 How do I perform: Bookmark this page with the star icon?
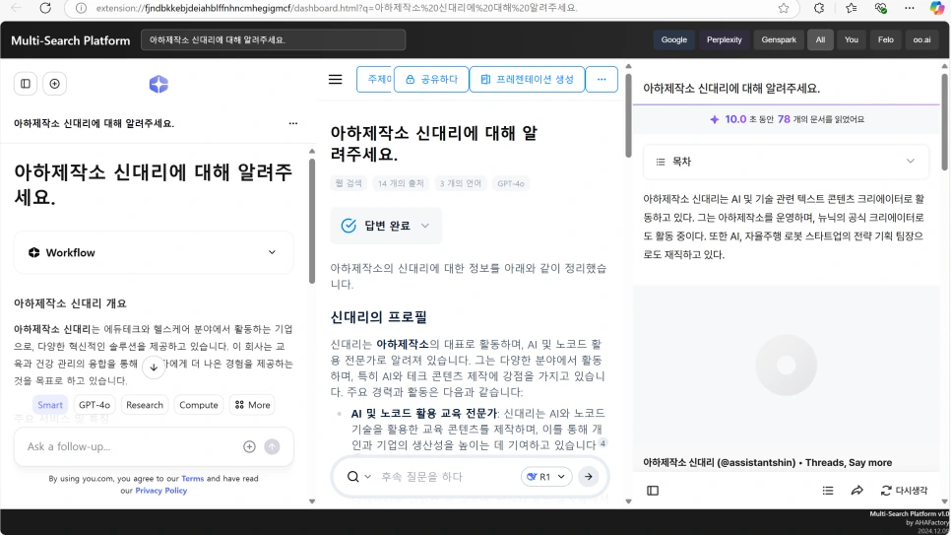784,8
